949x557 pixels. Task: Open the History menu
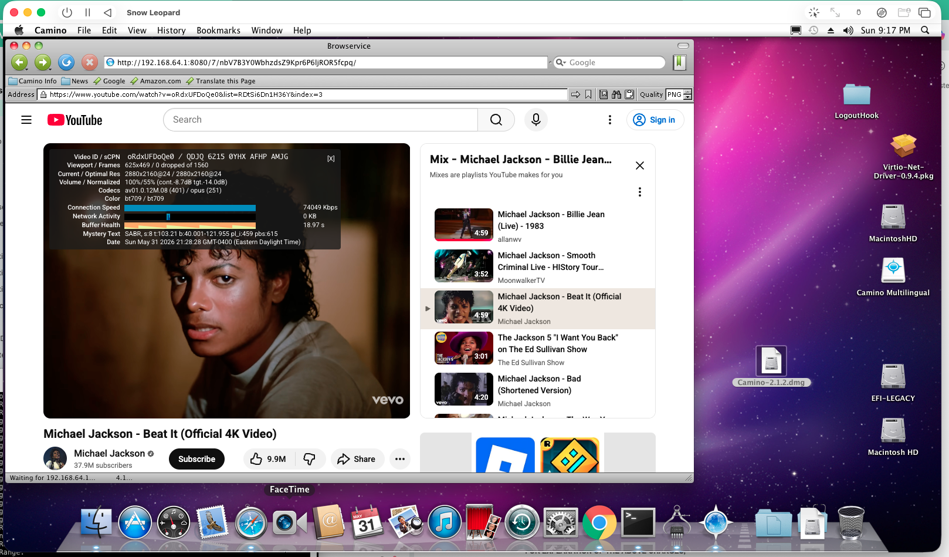click(171, 30)
